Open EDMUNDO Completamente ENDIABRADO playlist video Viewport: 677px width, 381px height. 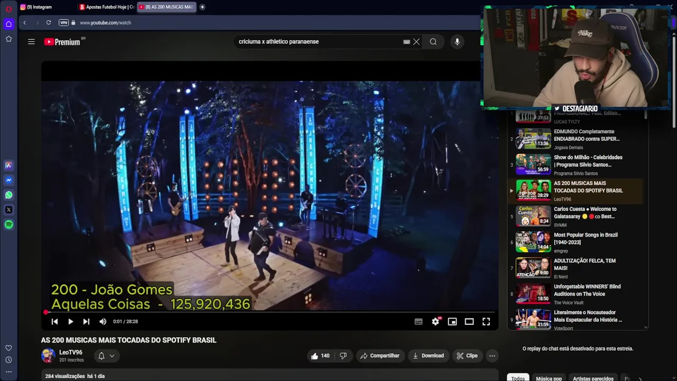577,139
